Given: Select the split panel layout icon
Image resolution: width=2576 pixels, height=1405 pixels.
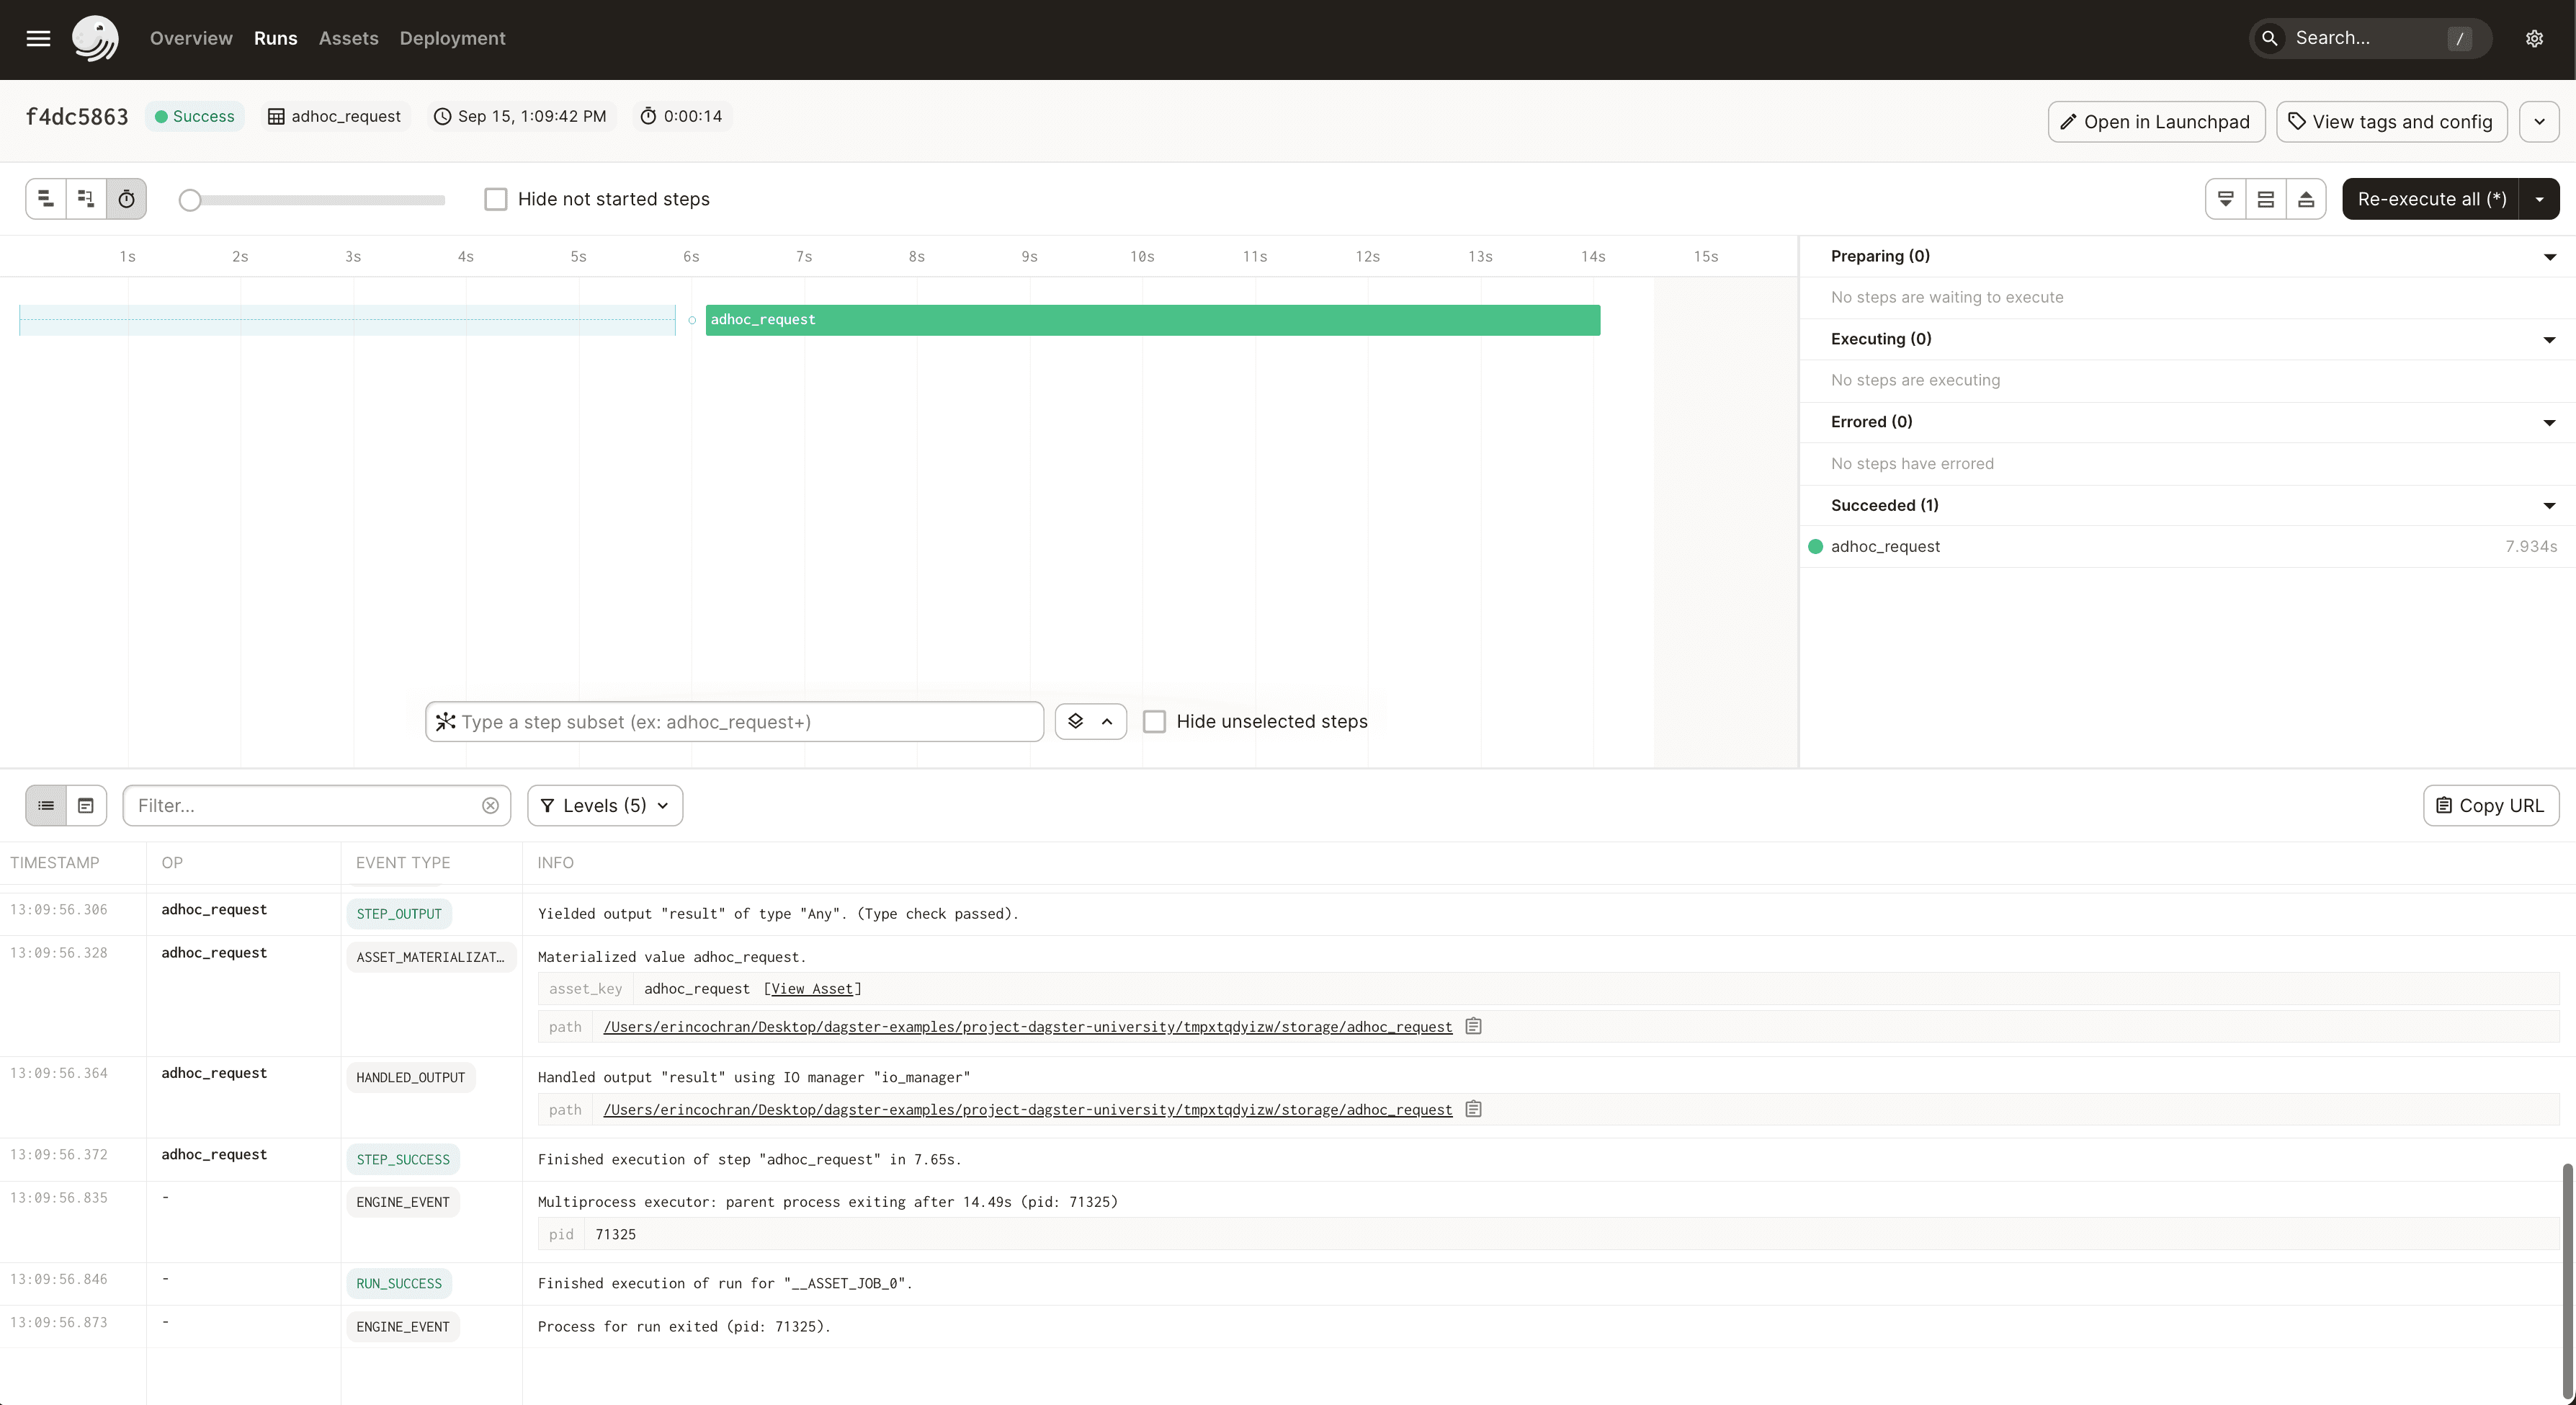Looking at the screenshot, I should (2266, 198).
